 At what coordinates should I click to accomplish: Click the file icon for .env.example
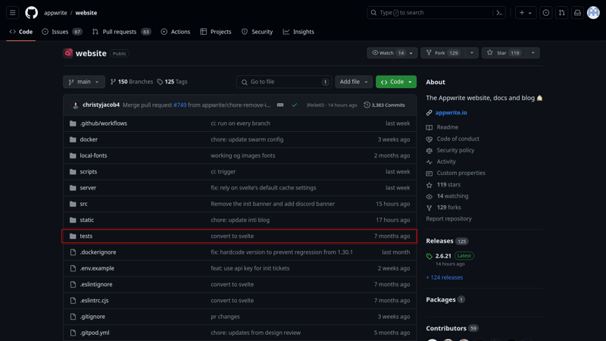73,268
